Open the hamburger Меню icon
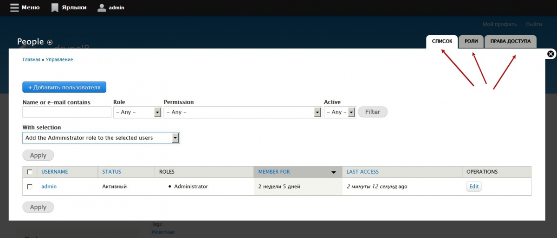This screenshot has width=557, height=238. click(14, 7)
